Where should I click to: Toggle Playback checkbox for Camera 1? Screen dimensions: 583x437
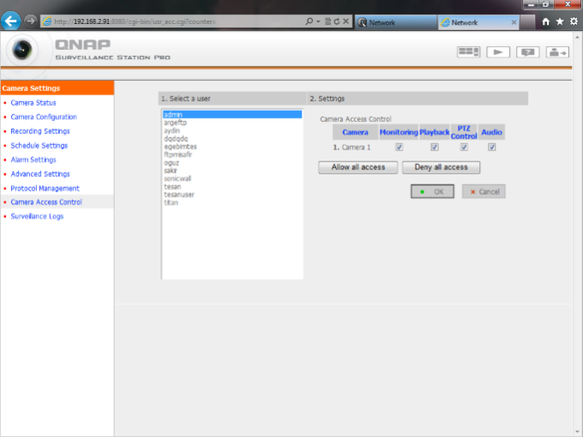[435, 148]
